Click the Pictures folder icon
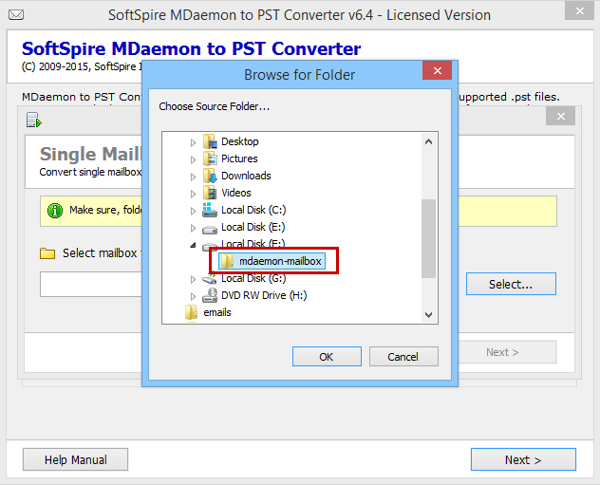Image resolution: width=600 pixels, height=485 pixels. click(211, 159)
